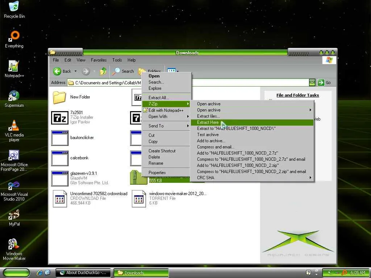This screenshot has height=278, width=371.
Task: Select the 7z2501 installer file icon
Action: (60, 118)
